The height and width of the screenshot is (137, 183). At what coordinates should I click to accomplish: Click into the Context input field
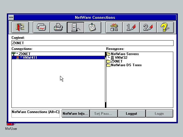click(x=92, y=43)
